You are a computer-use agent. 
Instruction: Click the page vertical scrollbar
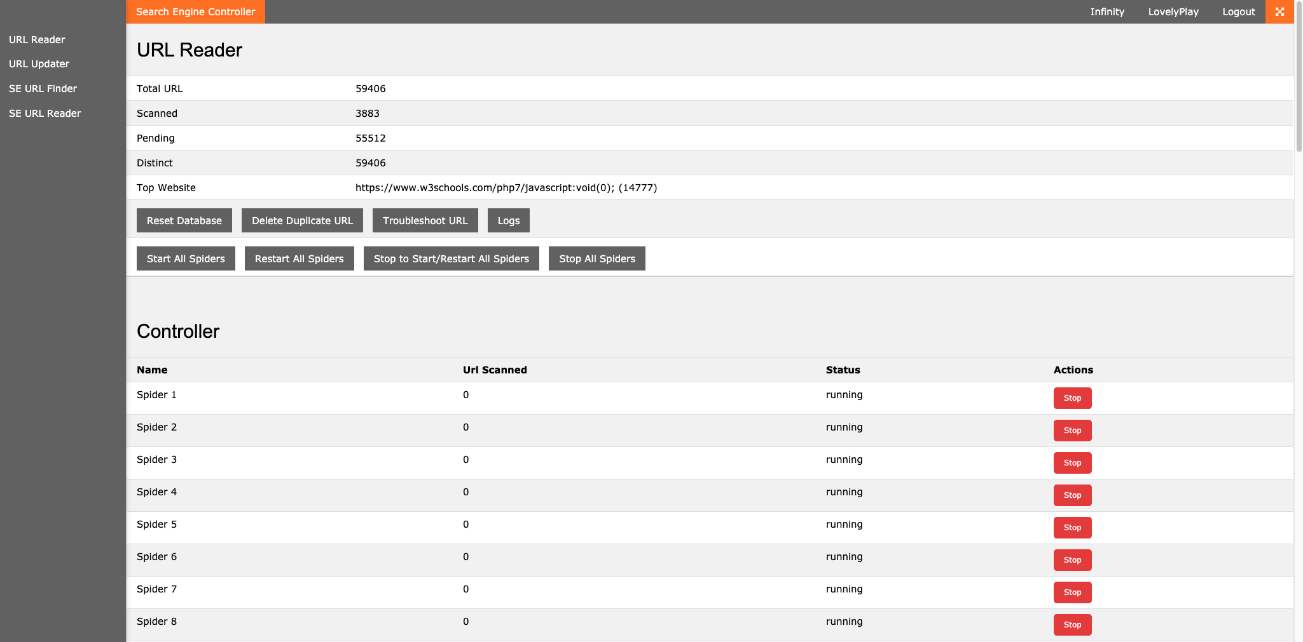(x=1299, y=76)
